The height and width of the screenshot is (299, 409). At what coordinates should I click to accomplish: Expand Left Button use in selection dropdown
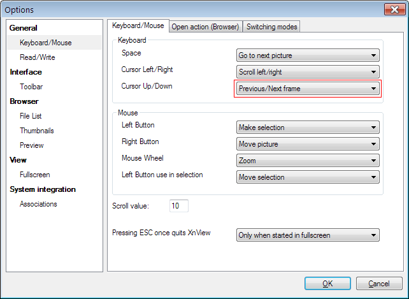coord(308,177)
